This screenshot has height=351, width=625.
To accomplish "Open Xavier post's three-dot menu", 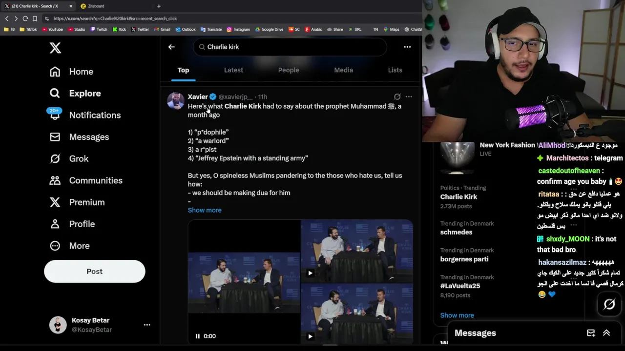I will tap(409, 97).
